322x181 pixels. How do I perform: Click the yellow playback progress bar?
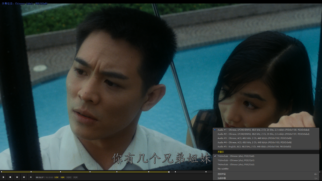point(80,172)
